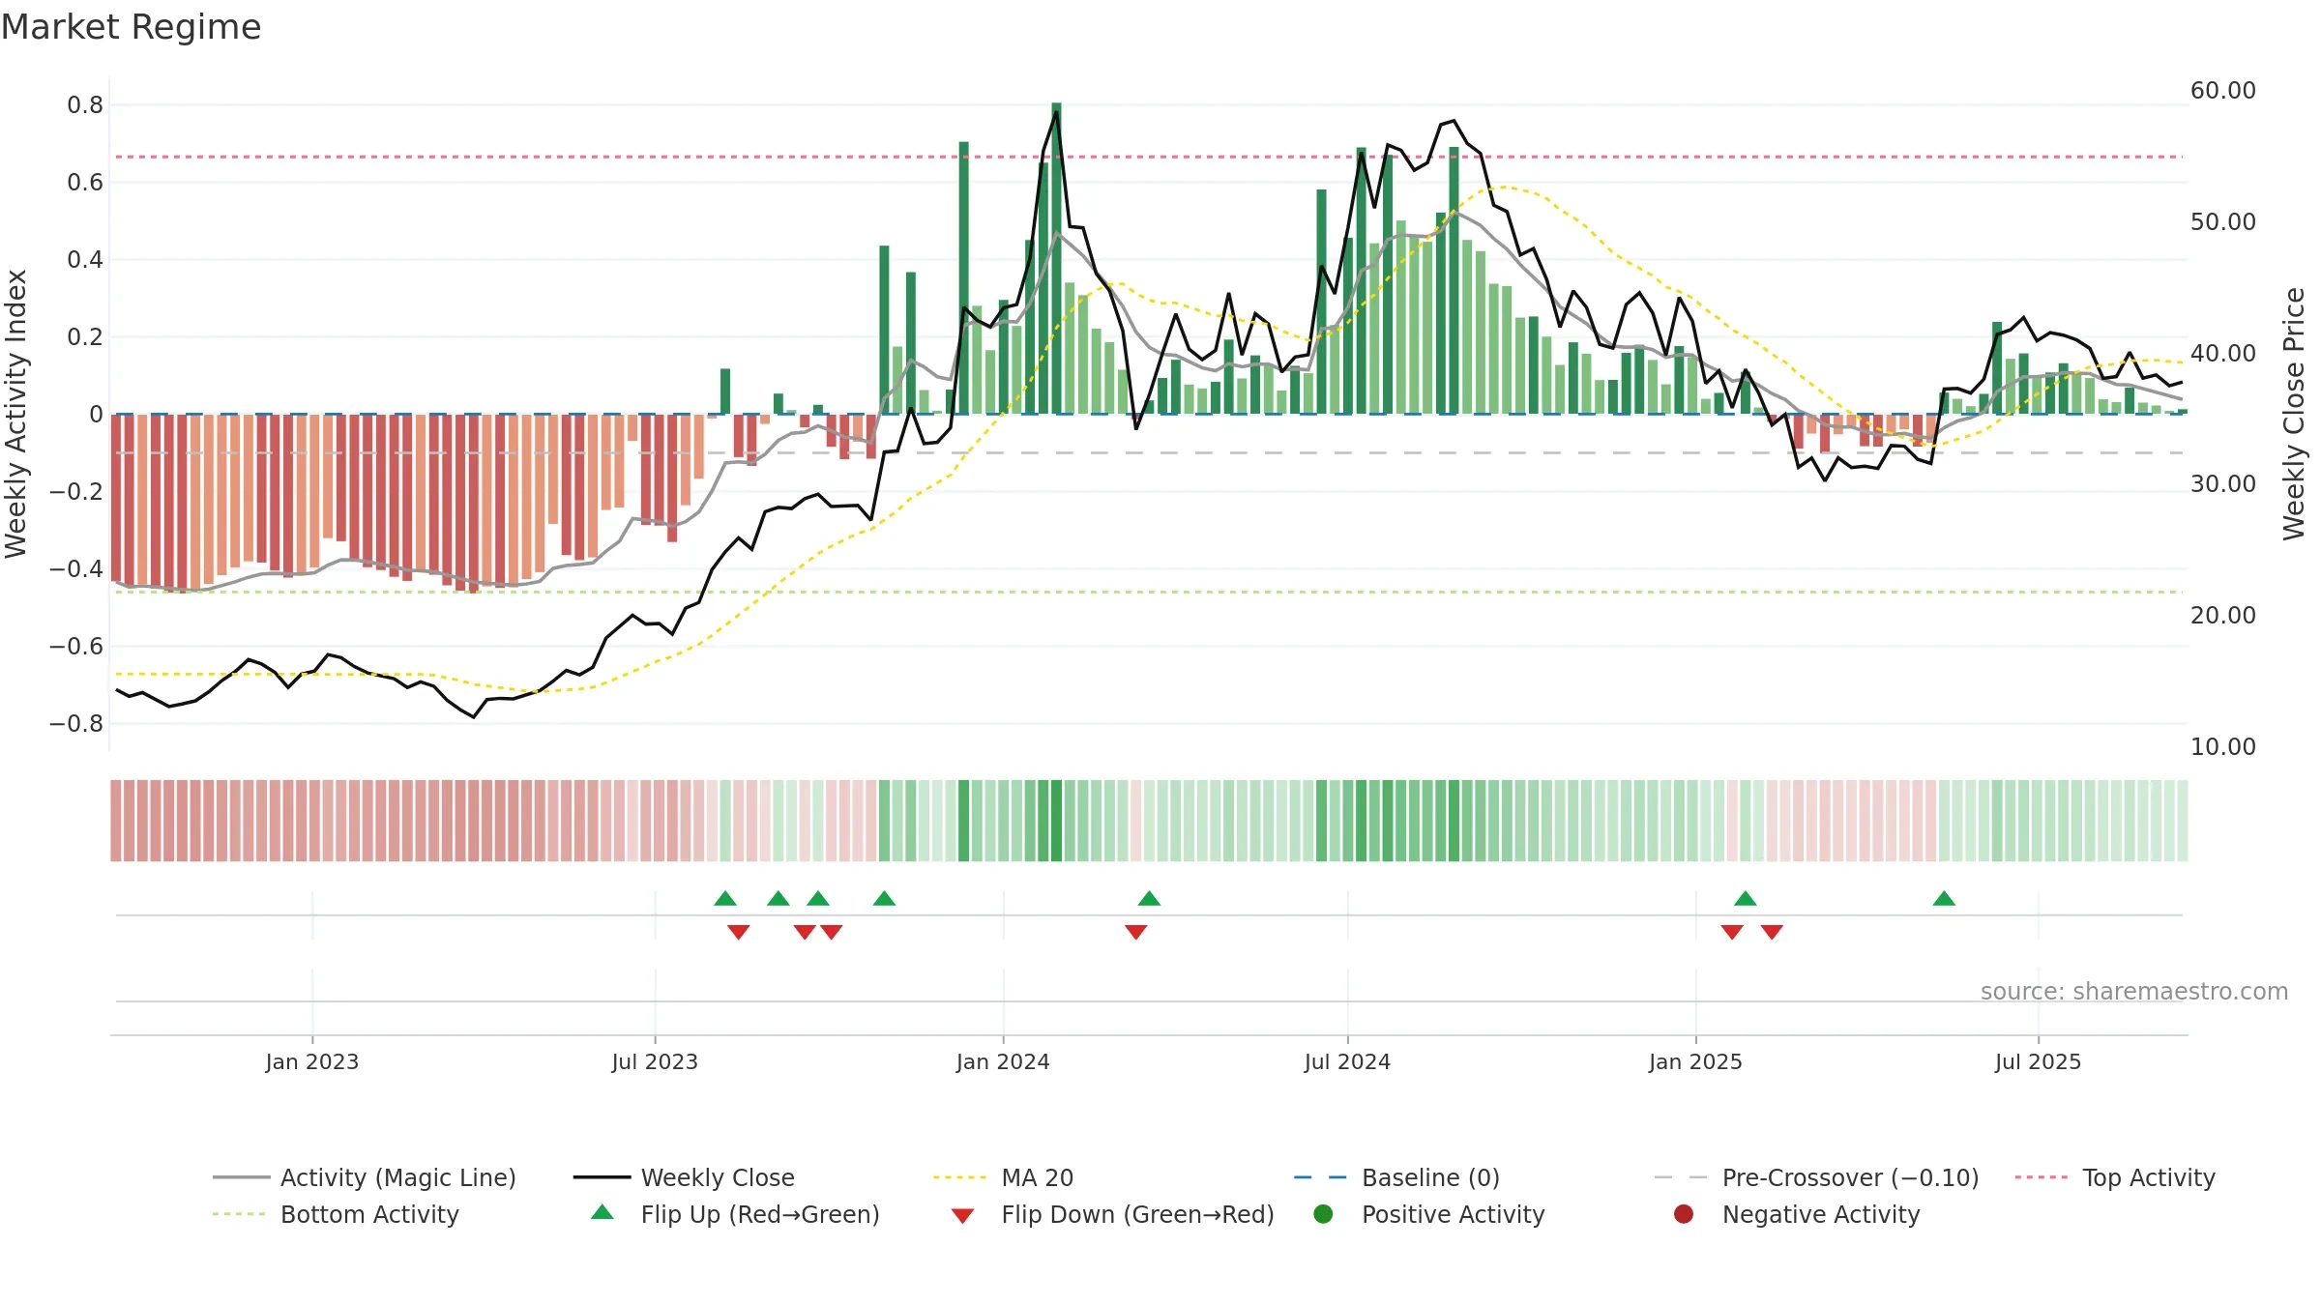
Task: Click the last flip-down marker in early 2025
Action: click(1772, 932)
